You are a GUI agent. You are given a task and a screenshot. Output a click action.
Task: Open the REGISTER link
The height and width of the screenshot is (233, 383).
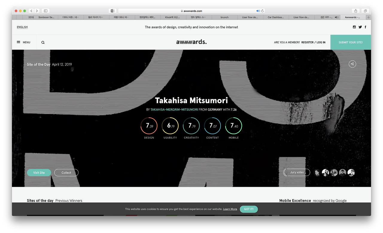pos(308,42)
